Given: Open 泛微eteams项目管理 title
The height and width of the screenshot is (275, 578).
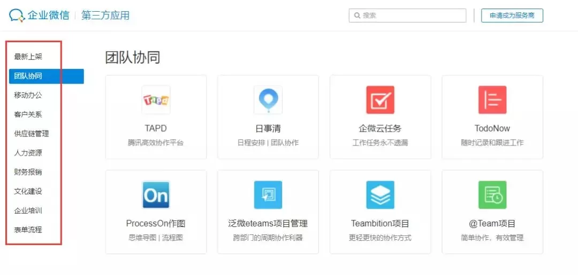Looking at the screenshot, I should tap(268, 224).
